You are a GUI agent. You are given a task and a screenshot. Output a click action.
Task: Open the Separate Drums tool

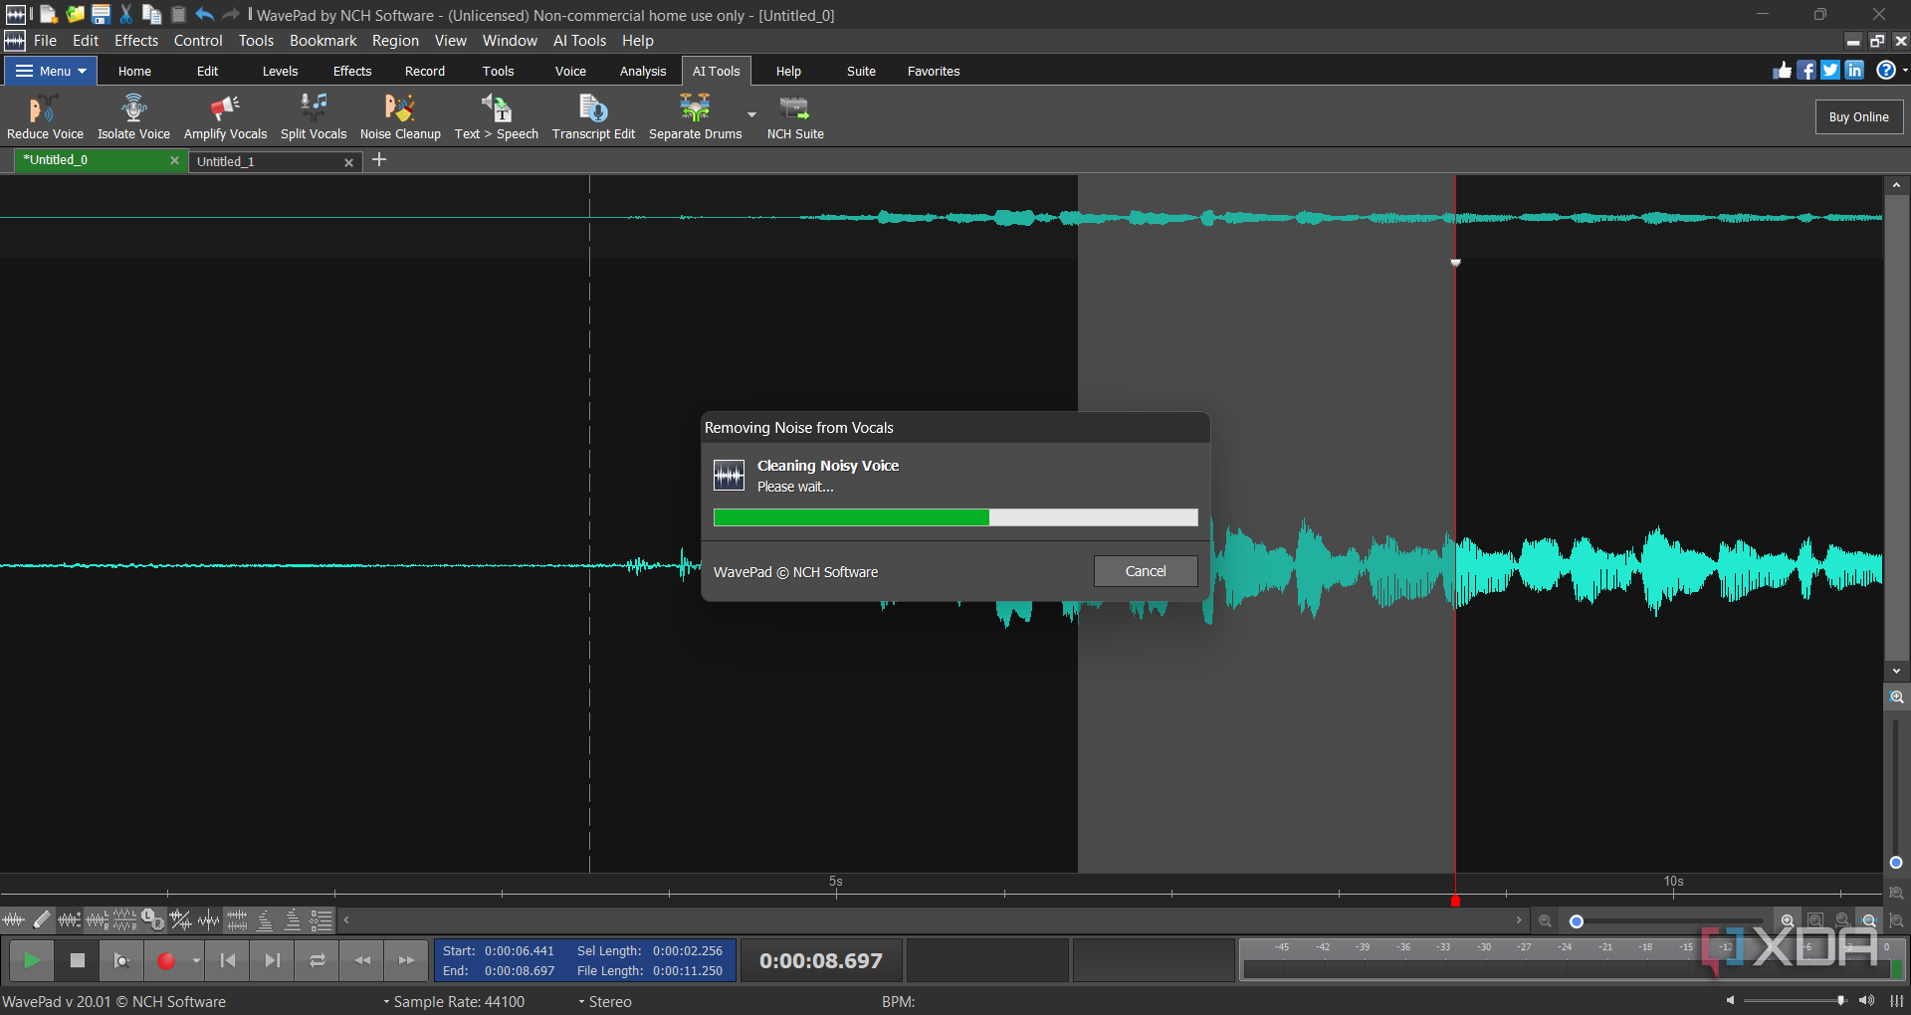(x=695, y=117)
